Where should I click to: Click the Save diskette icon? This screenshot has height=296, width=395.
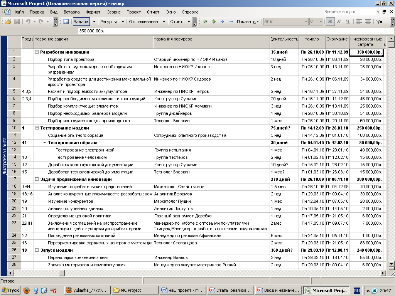(17, 22)
